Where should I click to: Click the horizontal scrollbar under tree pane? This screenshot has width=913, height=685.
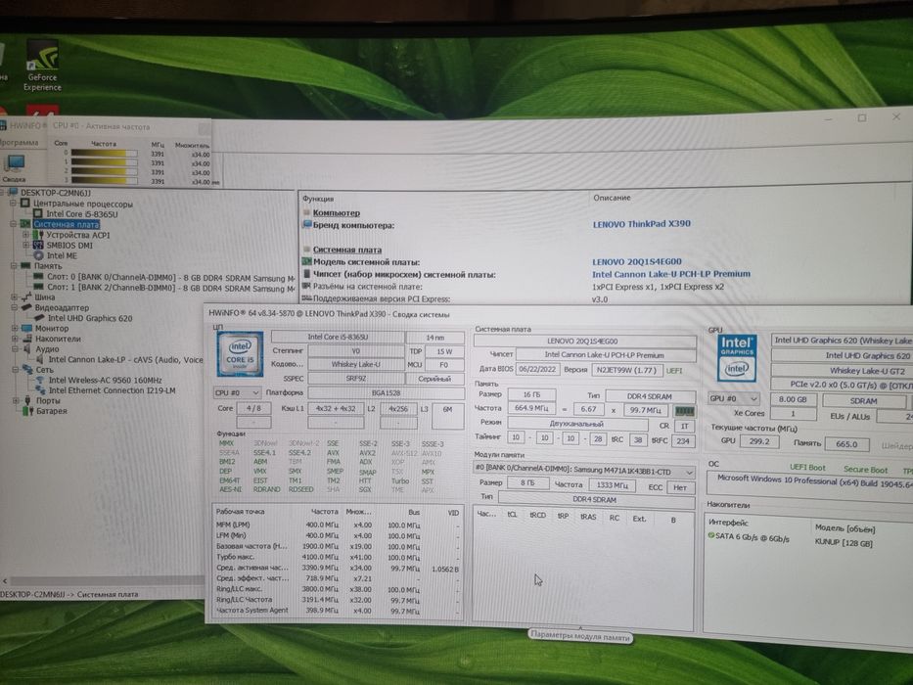click(x=105, y=580)
